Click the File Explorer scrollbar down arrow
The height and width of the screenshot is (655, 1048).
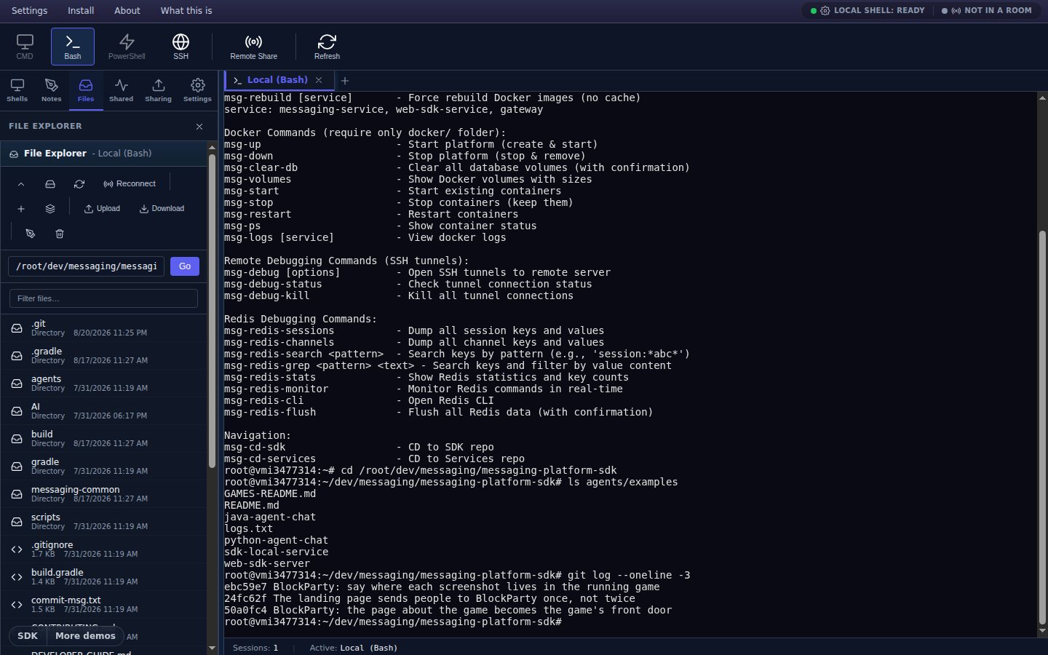(x=212, y=648)
